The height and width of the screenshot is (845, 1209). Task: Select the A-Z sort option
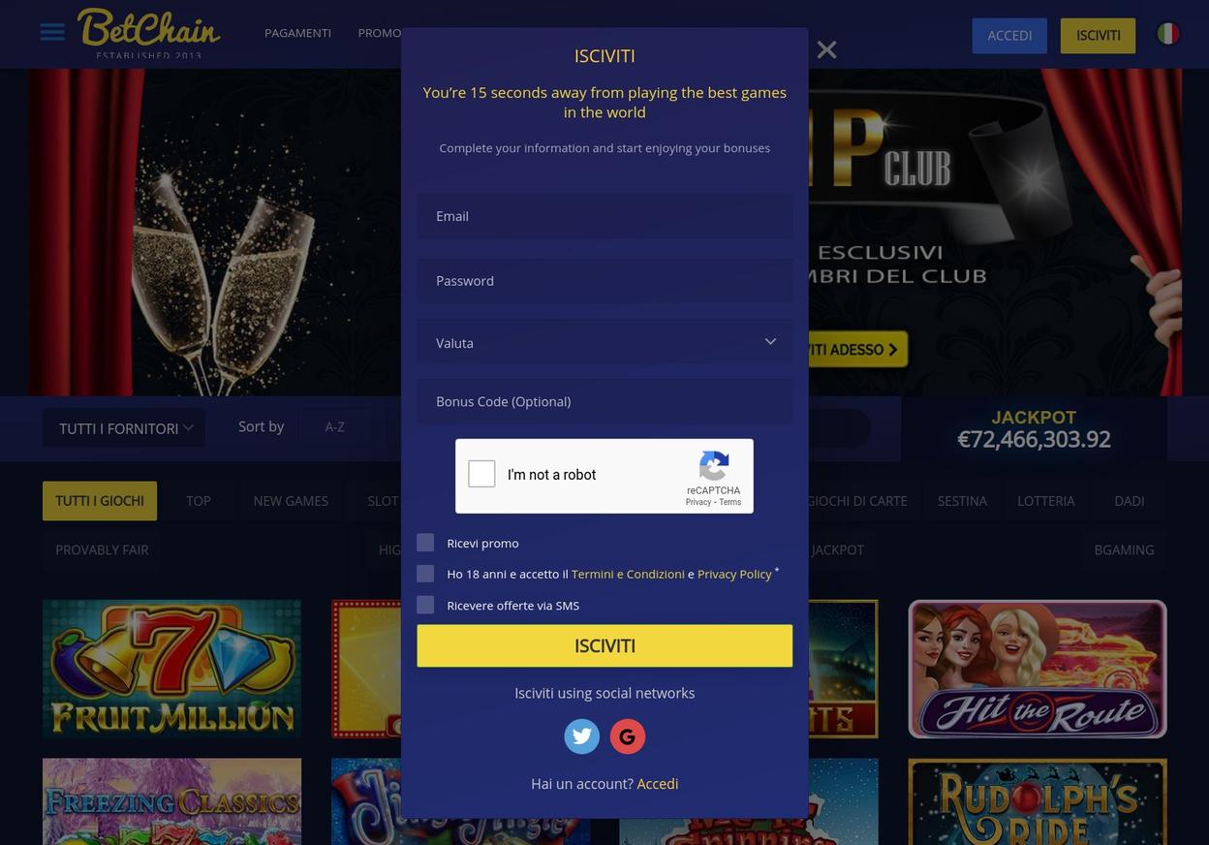click(334, 426)
